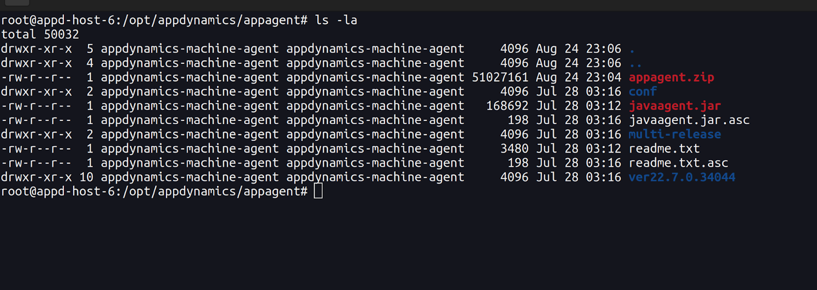Click the file size 3480

pyautogui.click(x=514, y=149)
